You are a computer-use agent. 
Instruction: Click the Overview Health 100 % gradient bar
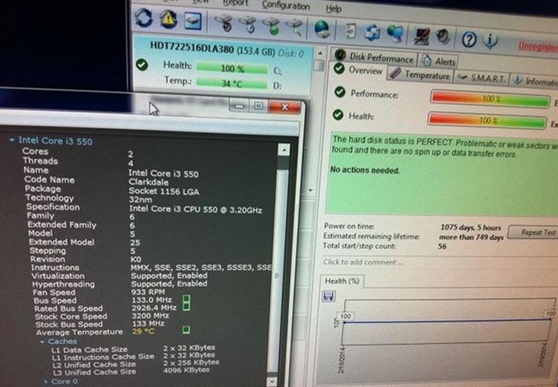pyautogui.click(x=487, y=120)
